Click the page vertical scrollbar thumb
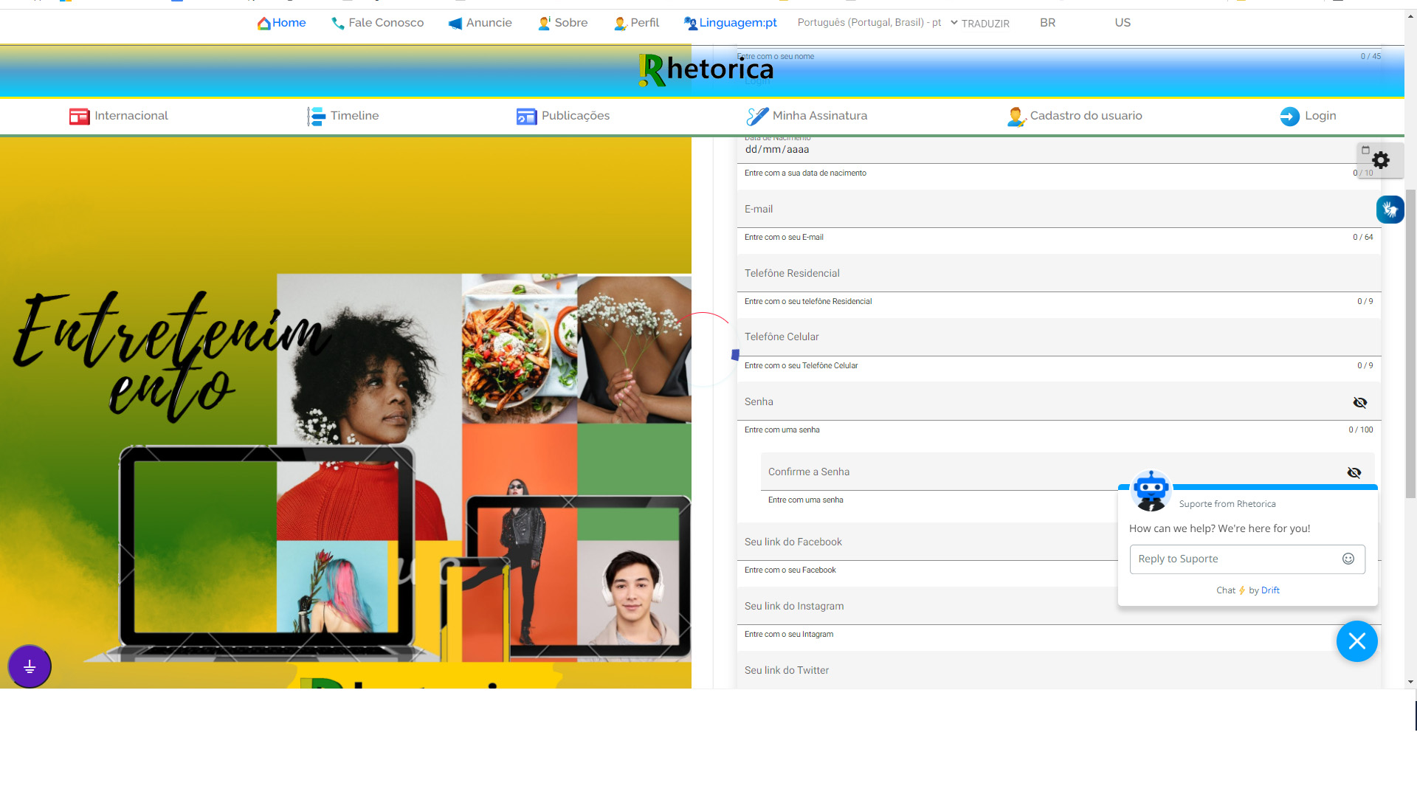Image resolution: width=1417 pixels, height=797 pixels. pos(1410,343)
